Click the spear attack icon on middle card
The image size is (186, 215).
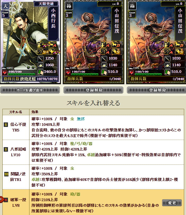(x=104, y=59)
